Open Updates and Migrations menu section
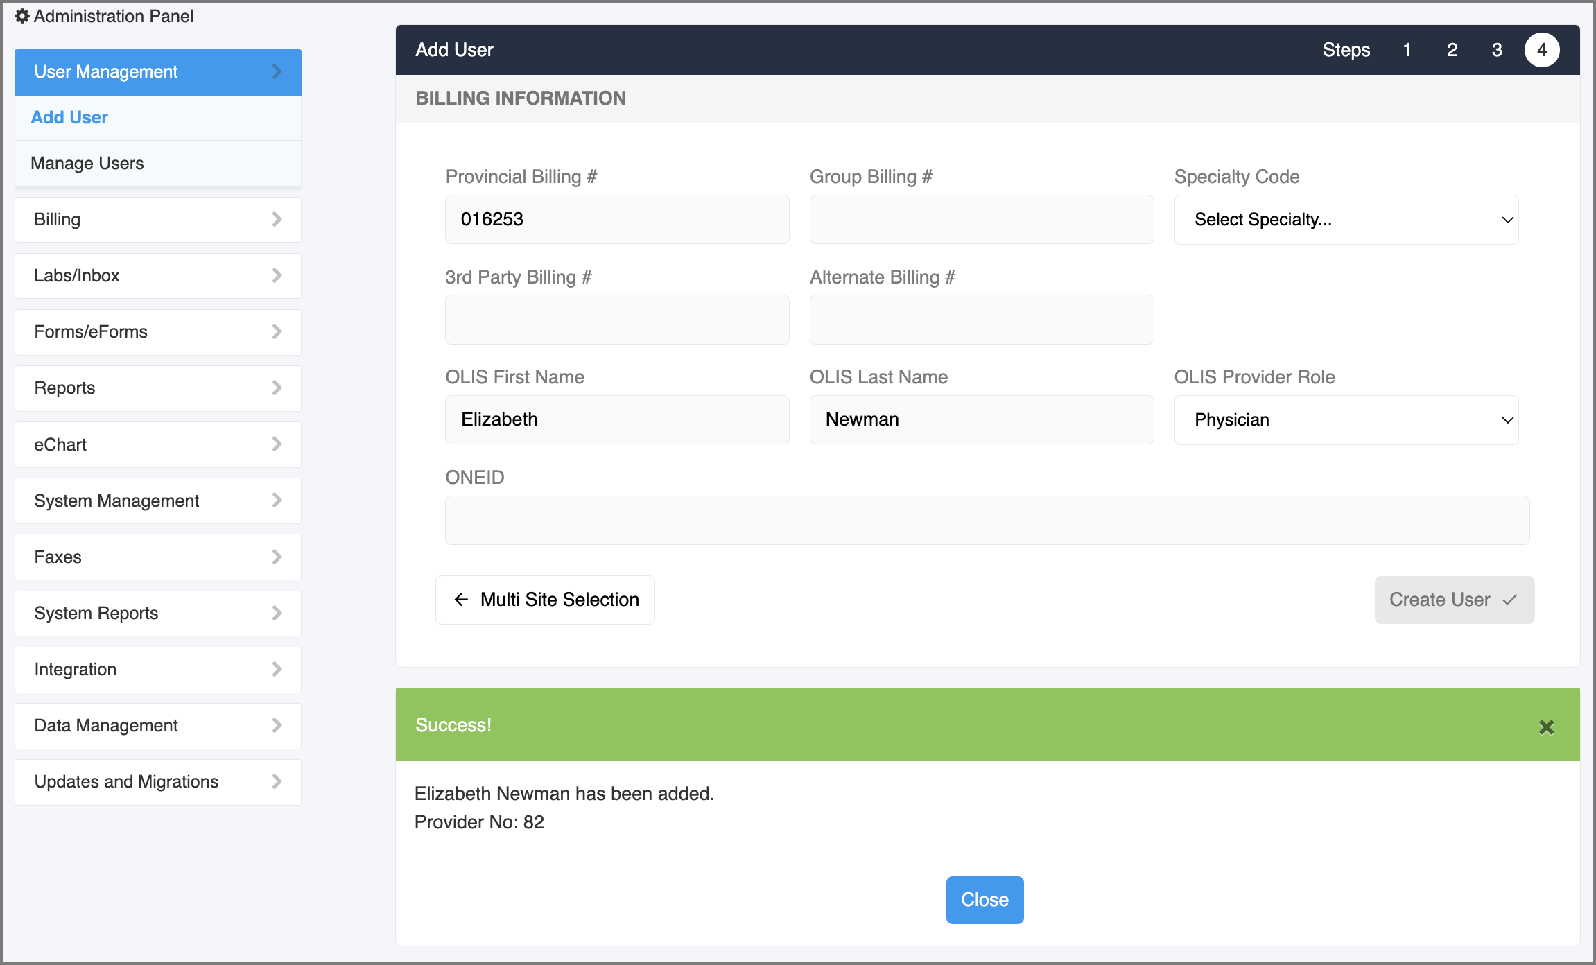 (x=158, y=782)
